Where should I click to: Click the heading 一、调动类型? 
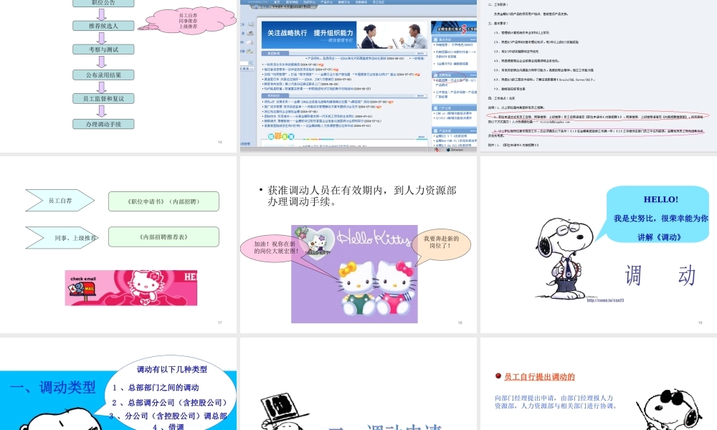52,388
